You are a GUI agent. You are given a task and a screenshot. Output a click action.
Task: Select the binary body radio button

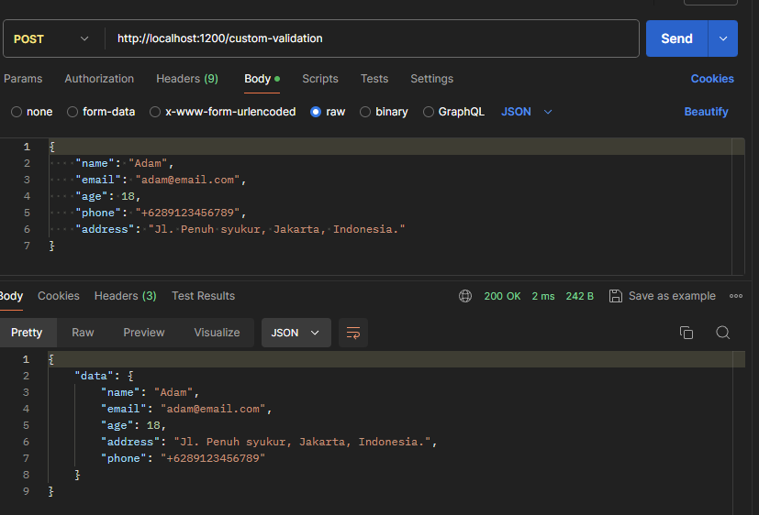(365, 112)
